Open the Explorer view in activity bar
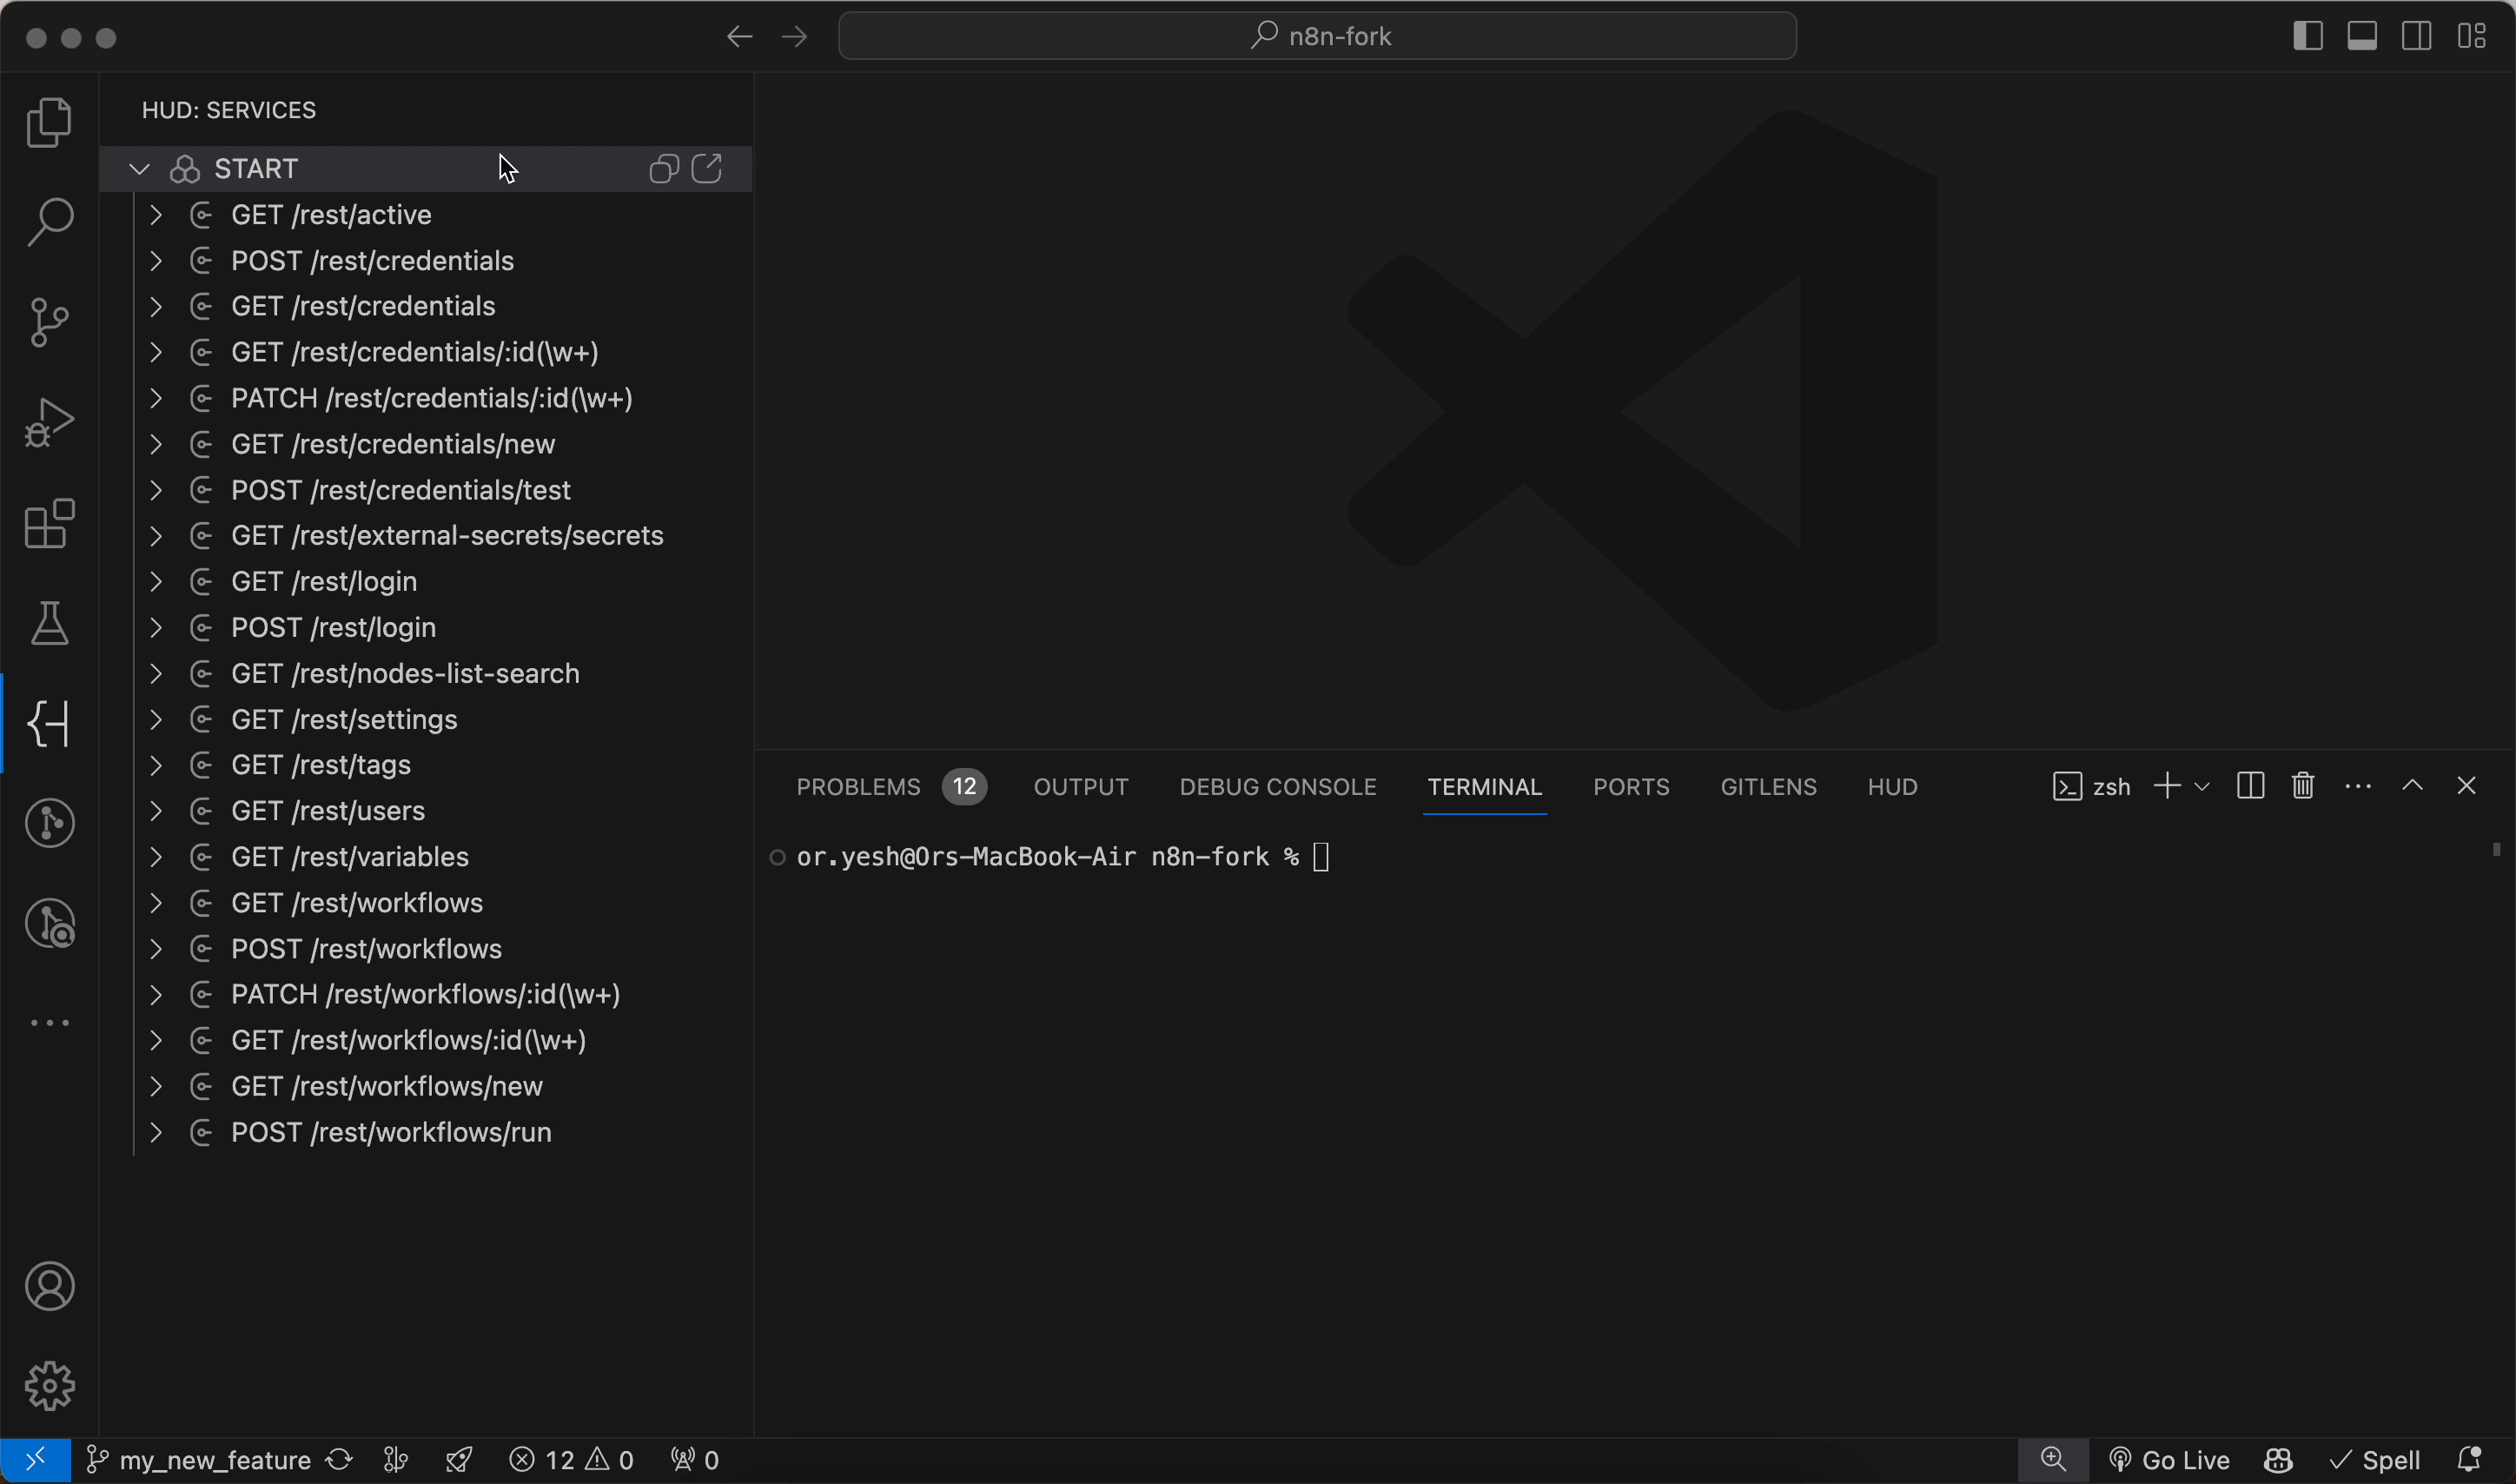This screenshot has height=1484, width=2516. pos(49,122)
